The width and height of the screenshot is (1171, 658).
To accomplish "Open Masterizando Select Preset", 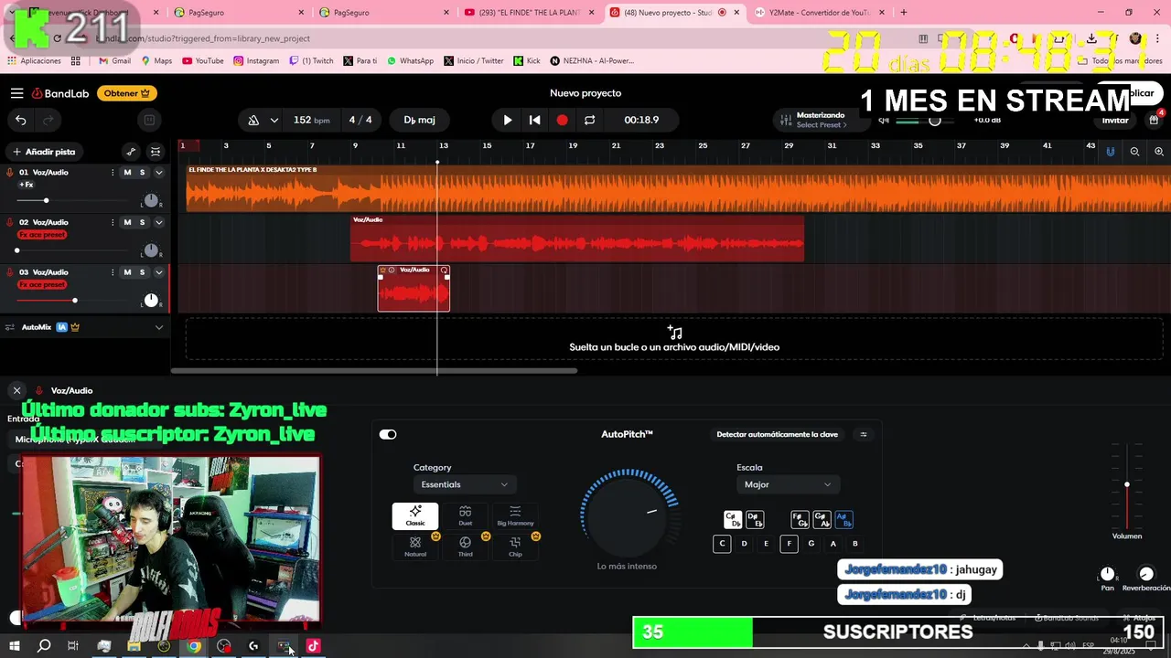I will 812,120.
